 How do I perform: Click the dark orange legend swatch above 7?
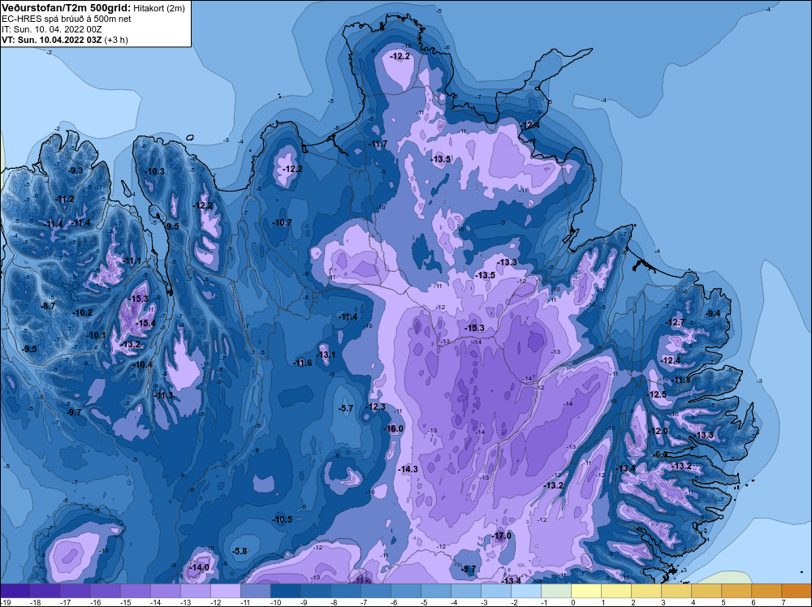click(797, 591)
